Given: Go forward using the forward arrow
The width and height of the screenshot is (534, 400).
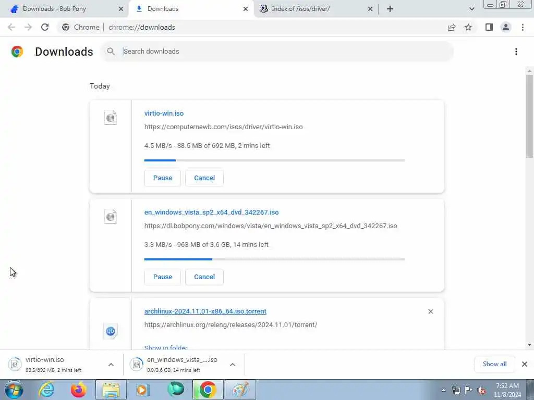Looking at the screenshot, I should 28,27.
